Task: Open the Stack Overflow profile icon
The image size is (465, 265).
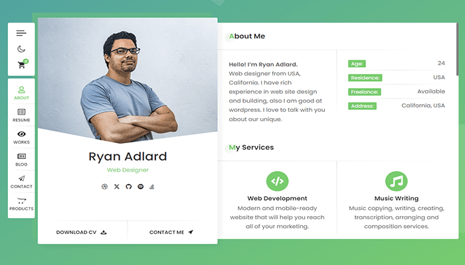Action: pos(152,187)
